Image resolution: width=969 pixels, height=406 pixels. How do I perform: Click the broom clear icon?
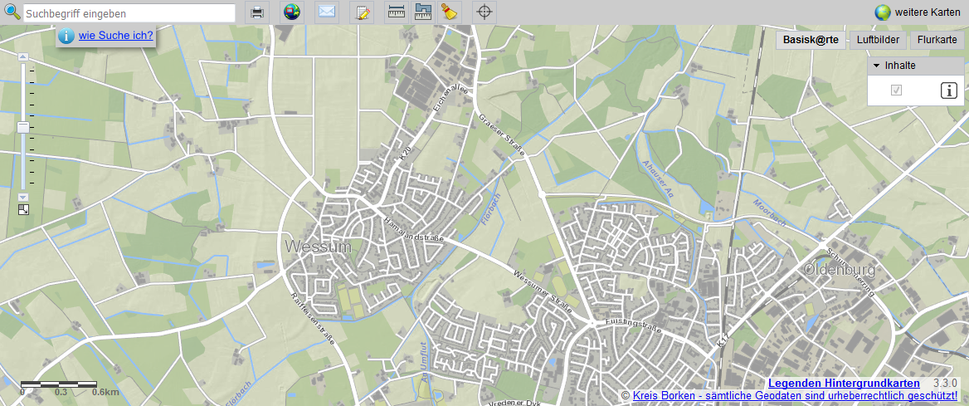449,12
